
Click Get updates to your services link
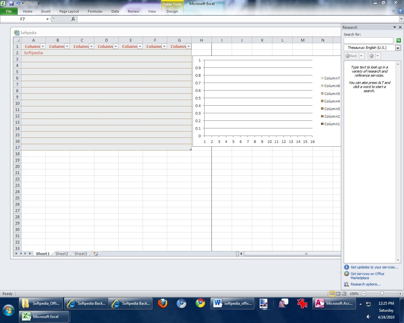click(x=374, y=267)
